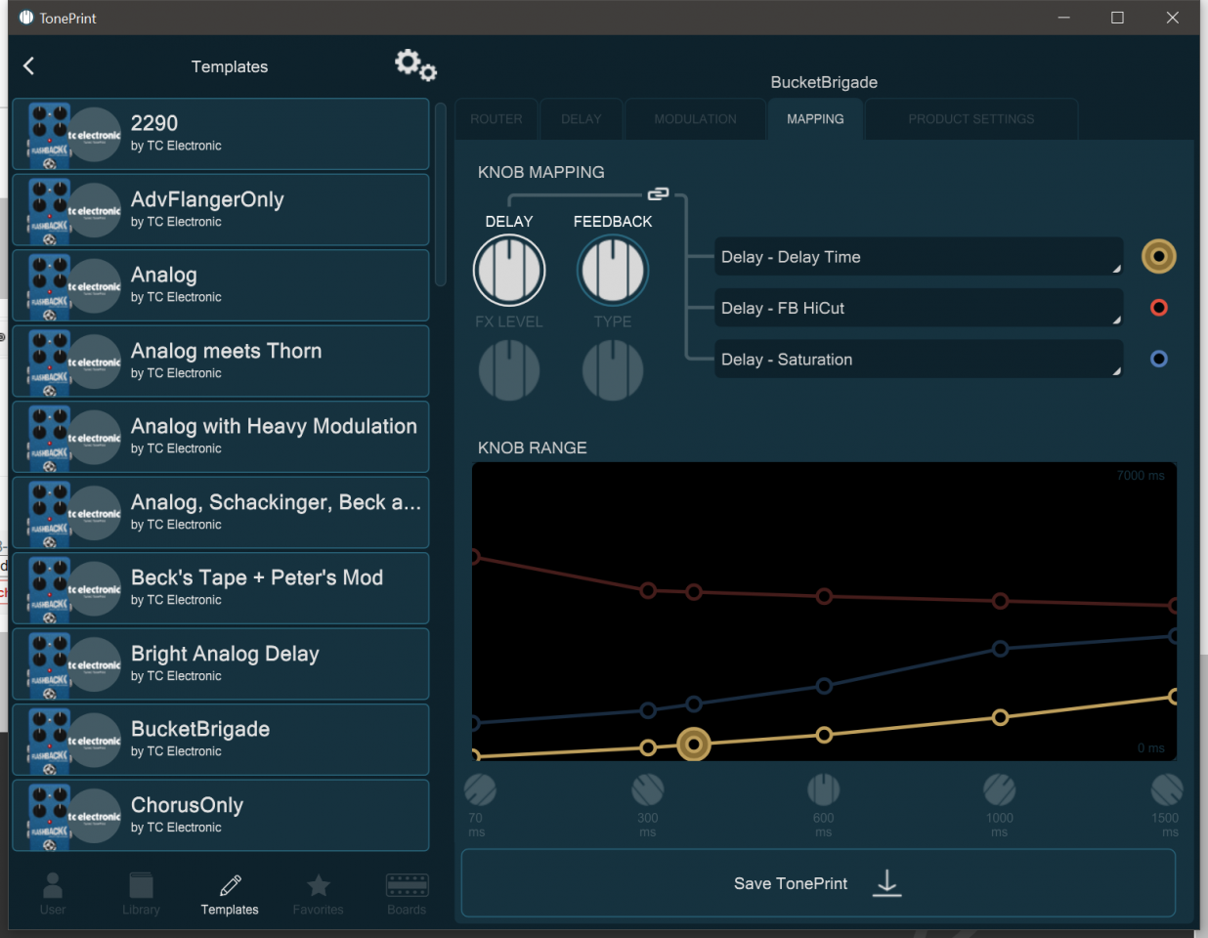Click the ChorusOnly pedal thumbnail
1208x938 pixels.
pyautogui.click(x=50, y=816)
